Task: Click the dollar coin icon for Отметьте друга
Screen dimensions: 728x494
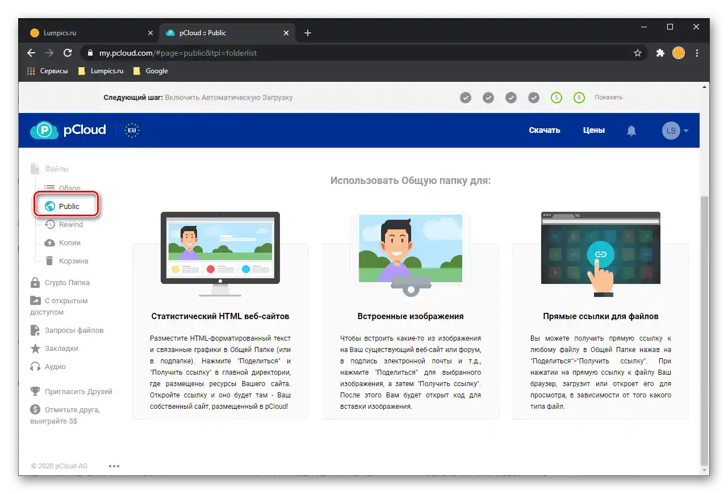Action: (35, 409)
